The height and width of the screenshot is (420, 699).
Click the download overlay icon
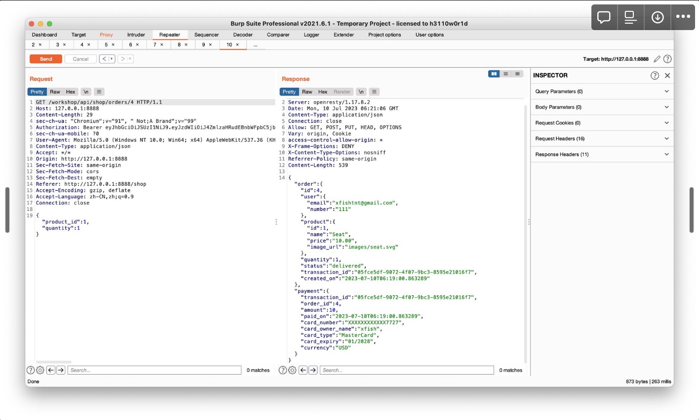[658, 17]
